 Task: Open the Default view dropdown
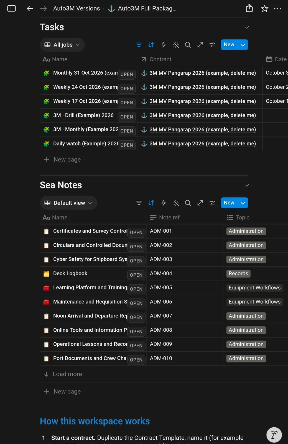tap(68, 203)
